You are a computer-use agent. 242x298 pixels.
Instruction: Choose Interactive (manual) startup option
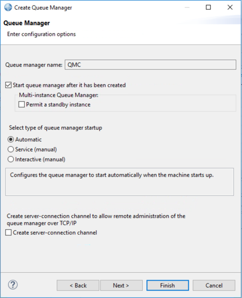point(11,159)
